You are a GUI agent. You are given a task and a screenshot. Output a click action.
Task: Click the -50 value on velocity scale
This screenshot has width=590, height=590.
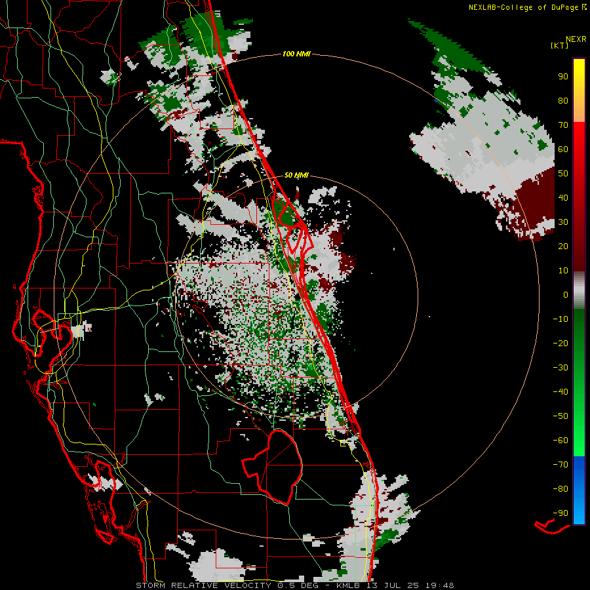[x=560, y=416]
